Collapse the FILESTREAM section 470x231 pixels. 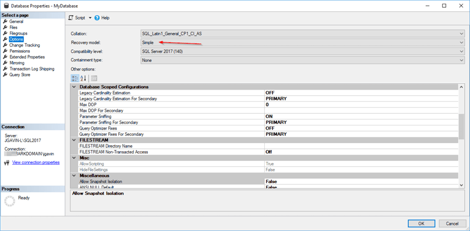pos(74,140)
